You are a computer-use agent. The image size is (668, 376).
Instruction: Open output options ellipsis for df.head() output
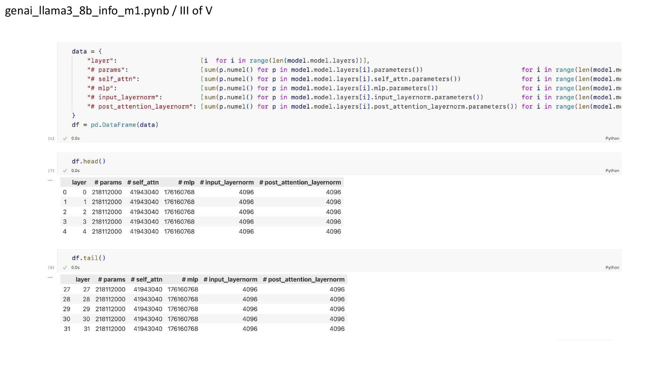[50, 180]
